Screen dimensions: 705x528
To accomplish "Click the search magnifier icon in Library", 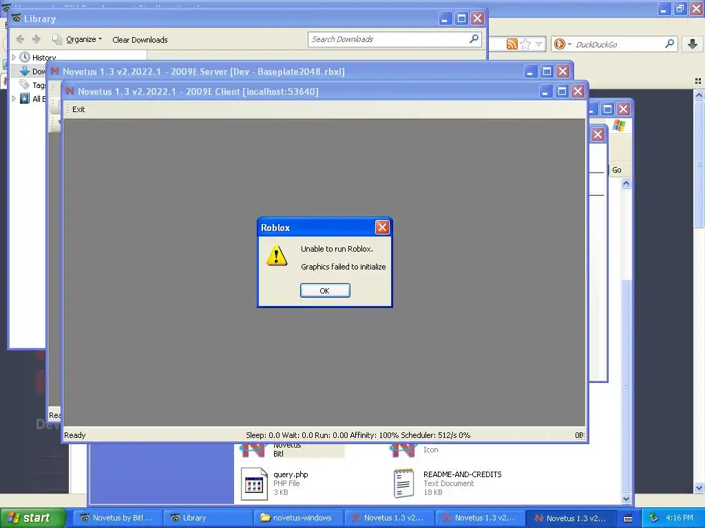I will point(474,39).
